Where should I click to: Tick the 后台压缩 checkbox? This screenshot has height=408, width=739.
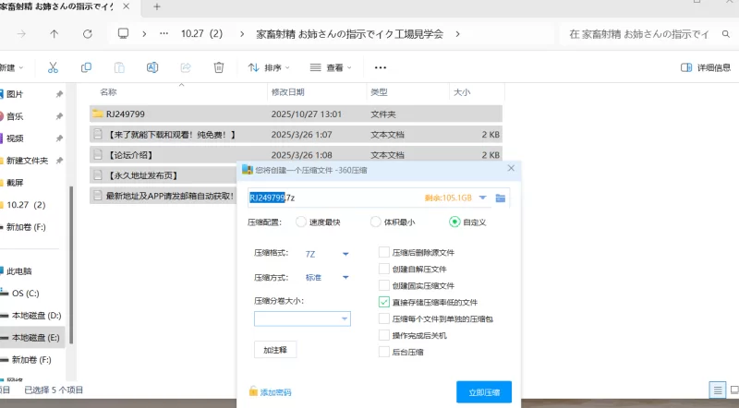pyautogui.click(x=384, y=352)
